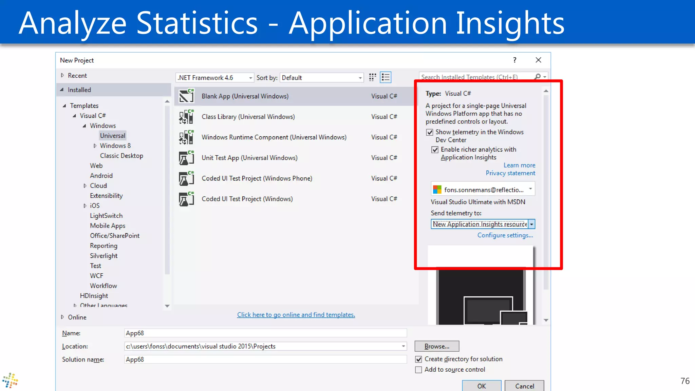Open the Location path dropdown

(x=403, y=346)
